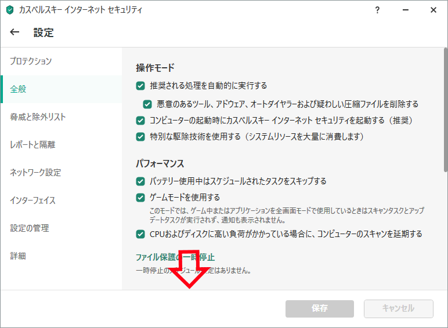Switch to インターフェイス settings

click(33, 201)
